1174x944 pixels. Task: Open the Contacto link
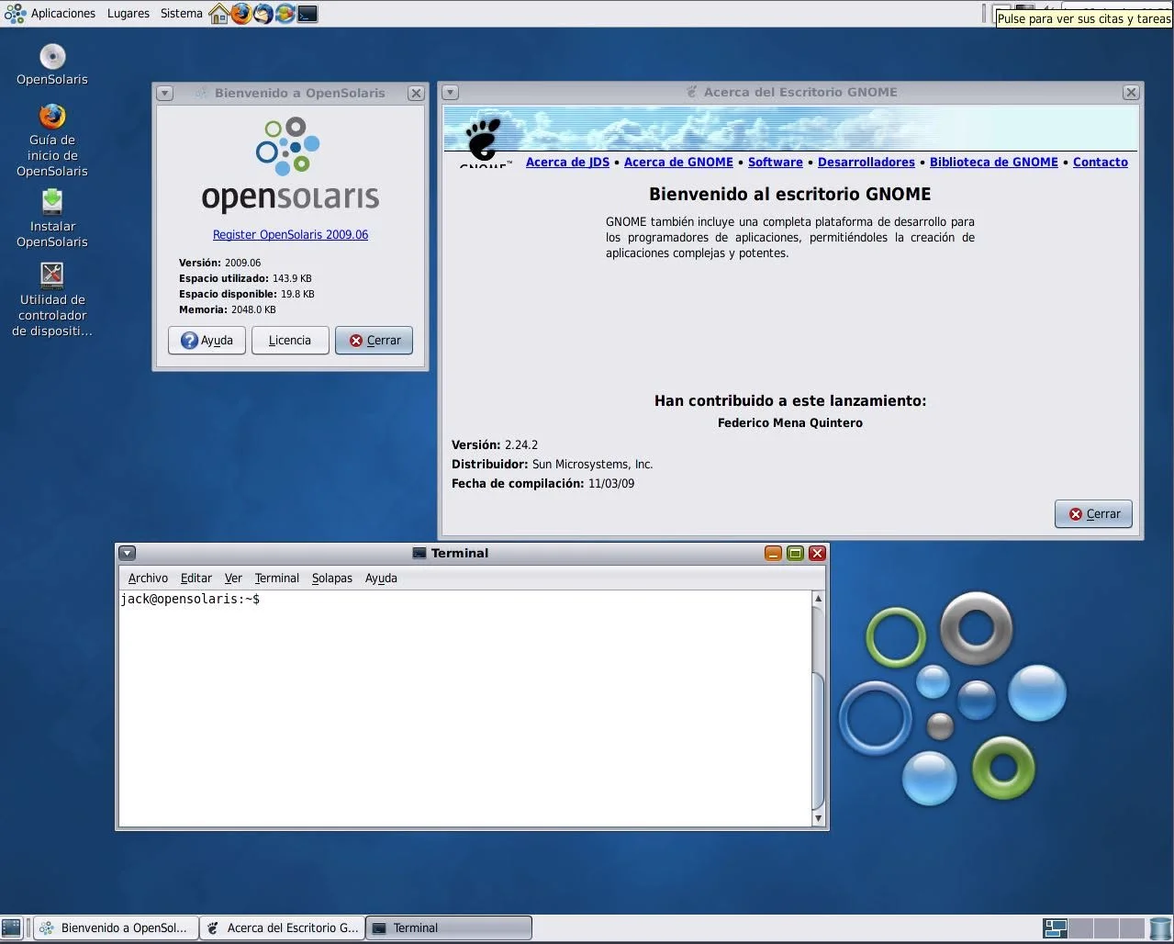tap(1101, 162)
